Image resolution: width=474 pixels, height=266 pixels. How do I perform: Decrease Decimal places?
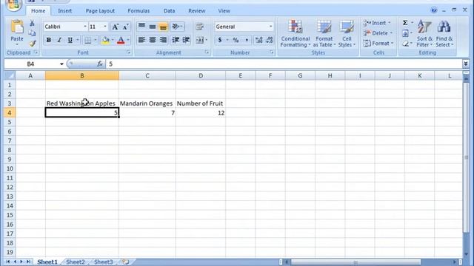click(270, 40)
